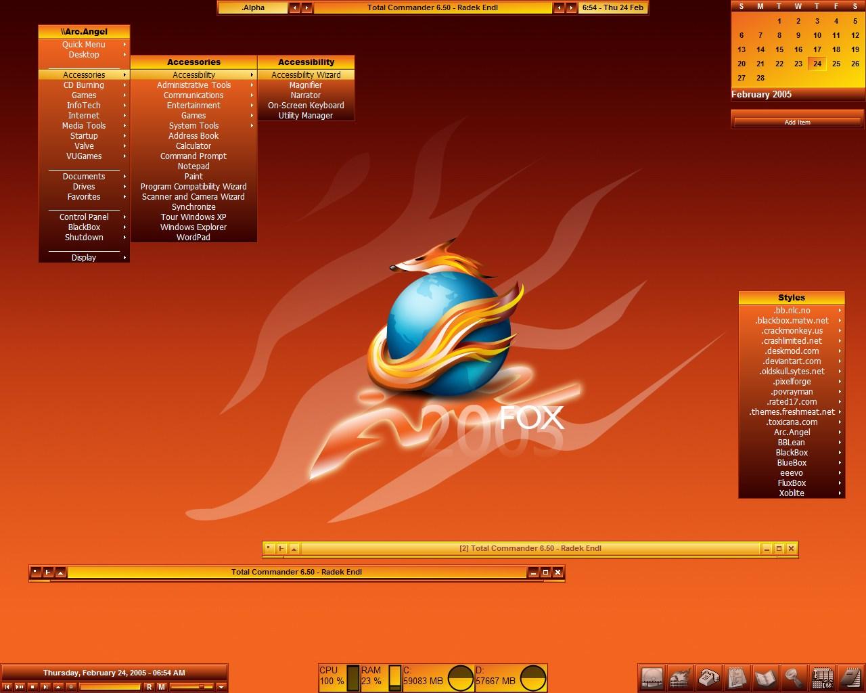Click next workspace arrow beside .Alpha
Image resolution: width=866 pixels, height=693 pixels.
[x=307, y=7]
